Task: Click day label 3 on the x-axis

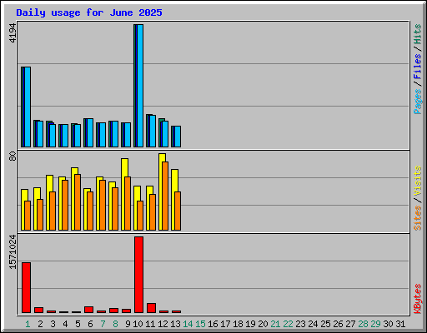Action: click(x=53, y=324)
